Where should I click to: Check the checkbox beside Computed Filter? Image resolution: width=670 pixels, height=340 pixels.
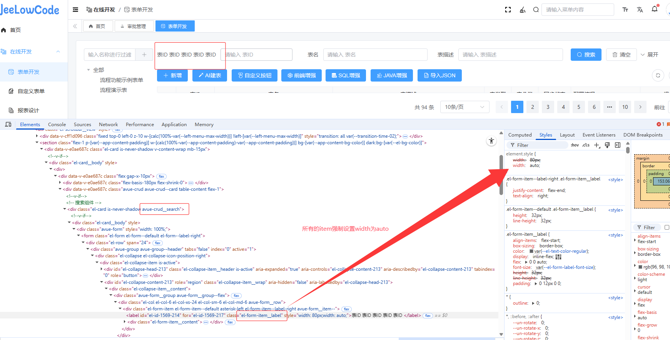coord(667,227)
